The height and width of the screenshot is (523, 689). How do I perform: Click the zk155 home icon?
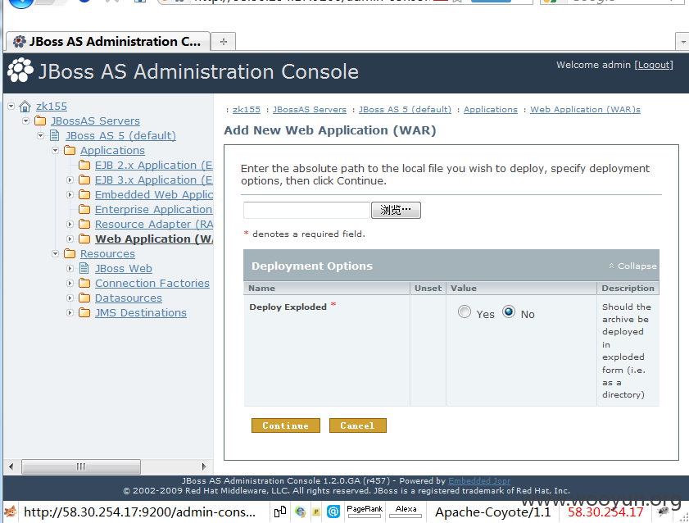click(x=25, y=107)
